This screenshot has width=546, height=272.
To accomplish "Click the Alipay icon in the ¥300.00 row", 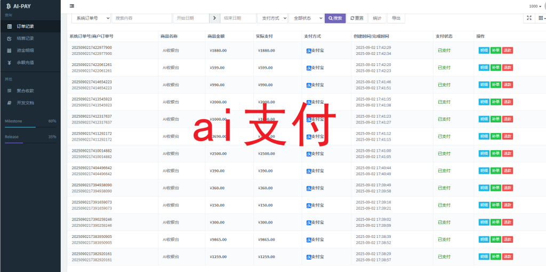I will [x=309, y=222].
